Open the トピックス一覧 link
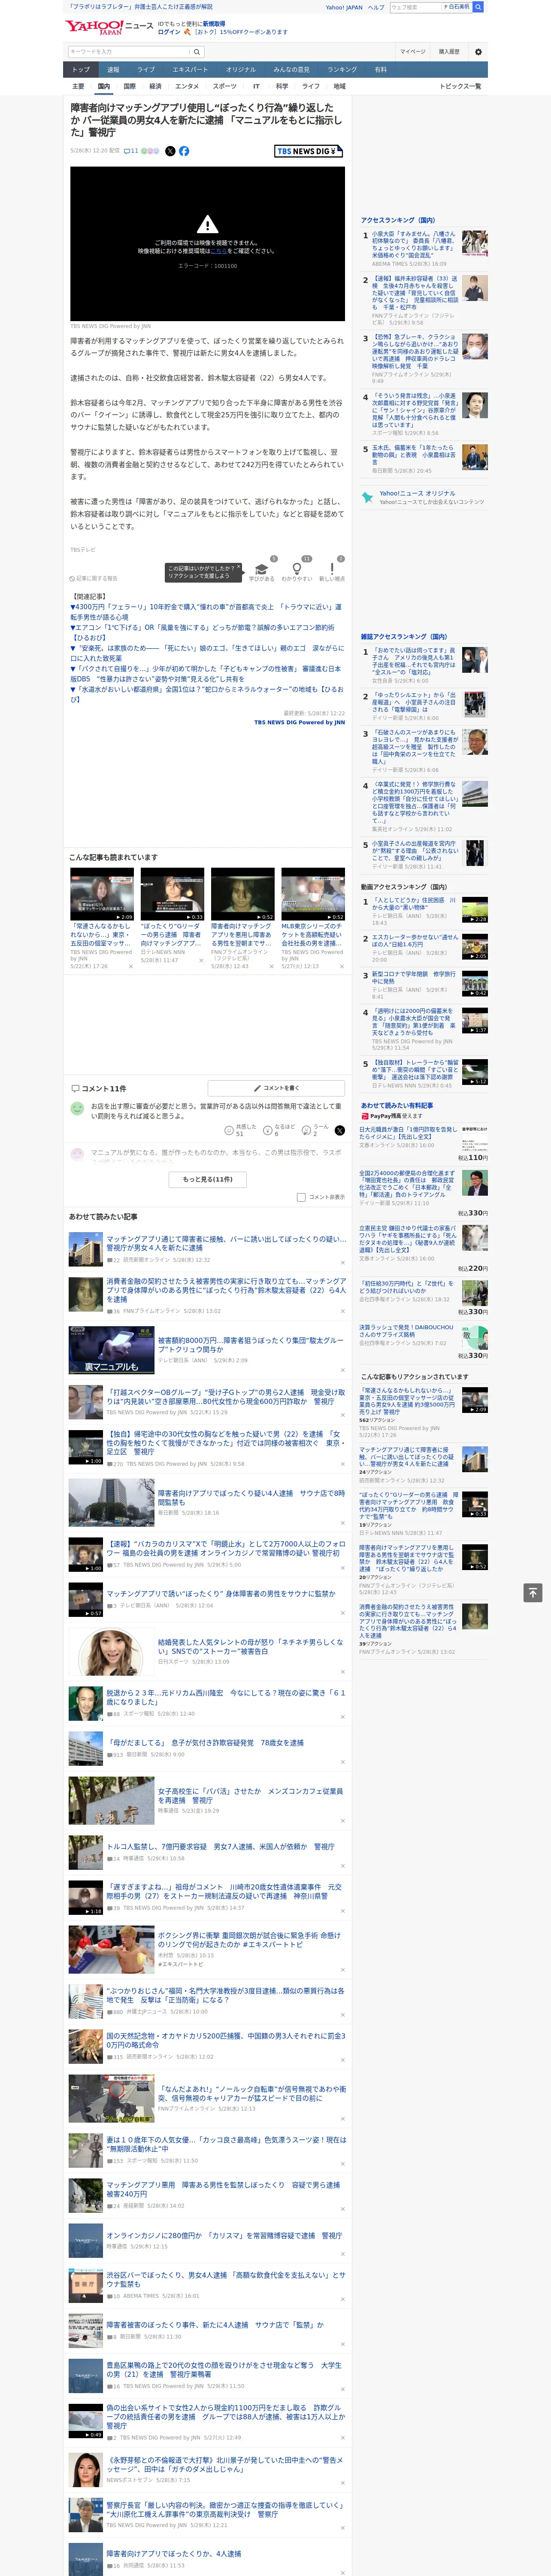This screenshot has width=551, height=2576. pyautogui.click(x=460, y=86)
